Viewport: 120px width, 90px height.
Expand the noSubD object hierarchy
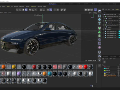click(x=104, y=29)
